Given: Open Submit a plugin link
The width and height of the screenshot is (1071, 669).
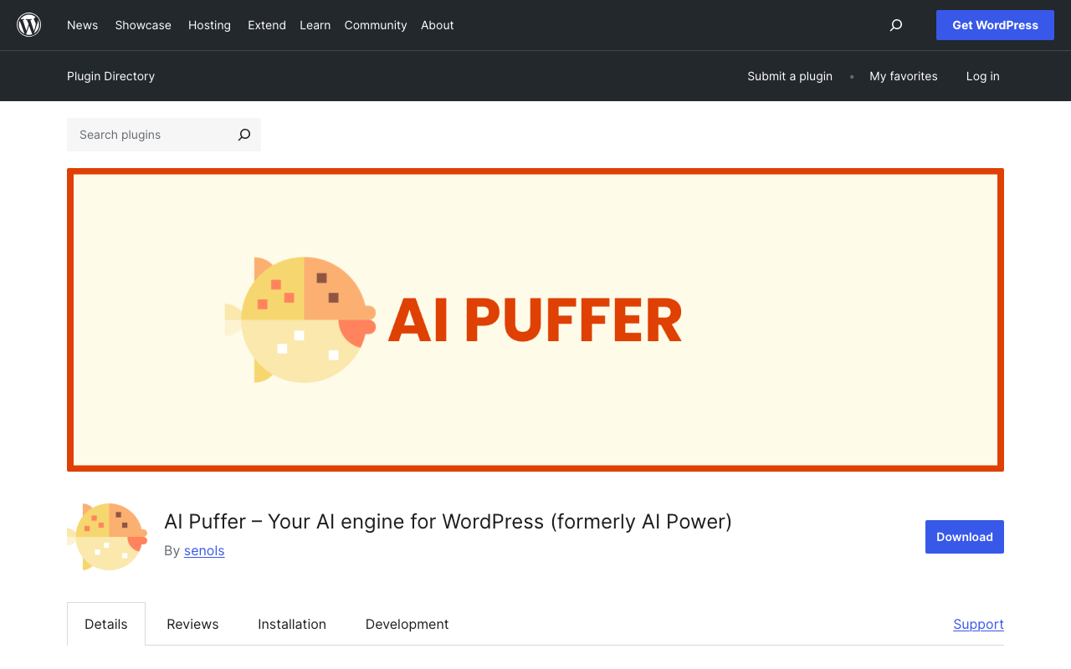Looking at the screenshot, I should coord(790,76).
